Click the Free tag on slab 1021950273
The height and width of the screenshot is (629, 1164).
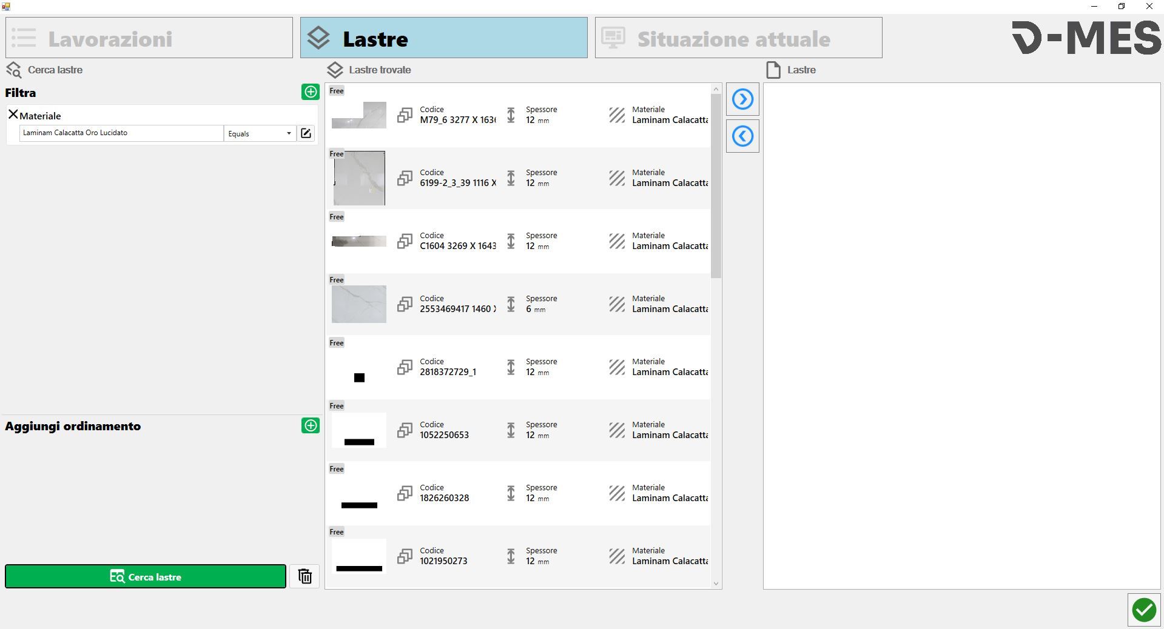(x=337, y=532)
